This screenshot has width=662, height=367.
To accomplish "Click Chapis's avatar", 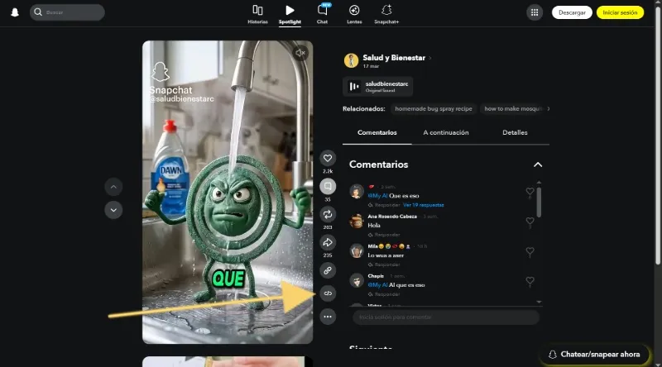I will 357,280.
